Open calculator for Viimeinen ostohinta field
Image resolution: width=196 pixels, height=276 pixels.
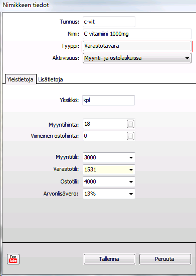pos(130,136)
